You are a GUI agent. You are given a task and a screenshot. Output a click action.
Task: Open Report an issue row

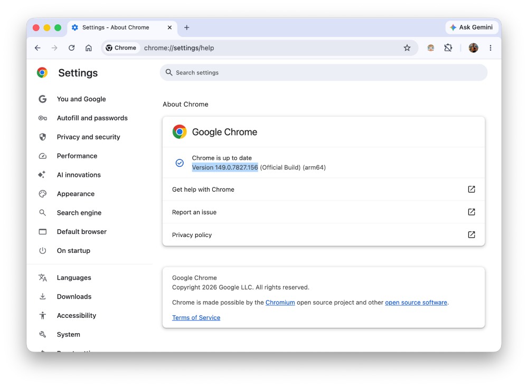(x=324, y=212)
